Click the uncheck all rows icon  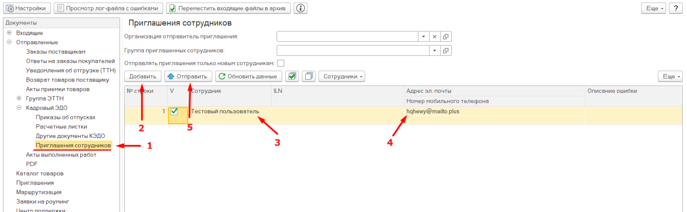coord(308,76)
